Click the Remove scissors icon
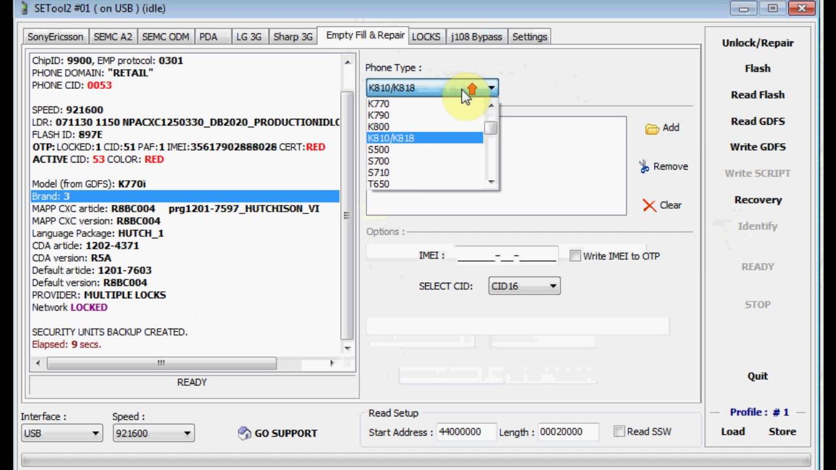The image size is (836, 470). pos(645,166)
